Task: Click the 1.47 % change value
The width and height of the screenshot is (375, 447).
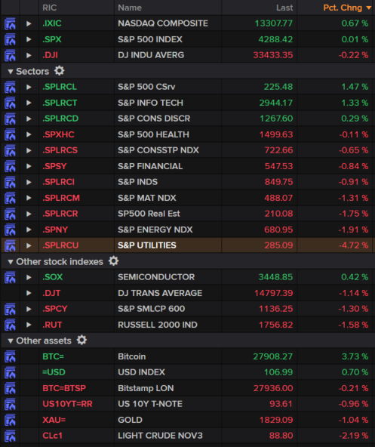Action: coord(355,87)
